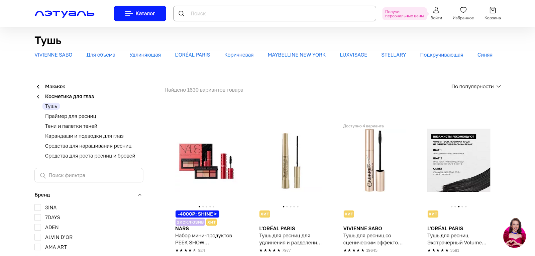535x256 pixels.
Task: Select the Удлиняющая quick filter
Action: 145,55
